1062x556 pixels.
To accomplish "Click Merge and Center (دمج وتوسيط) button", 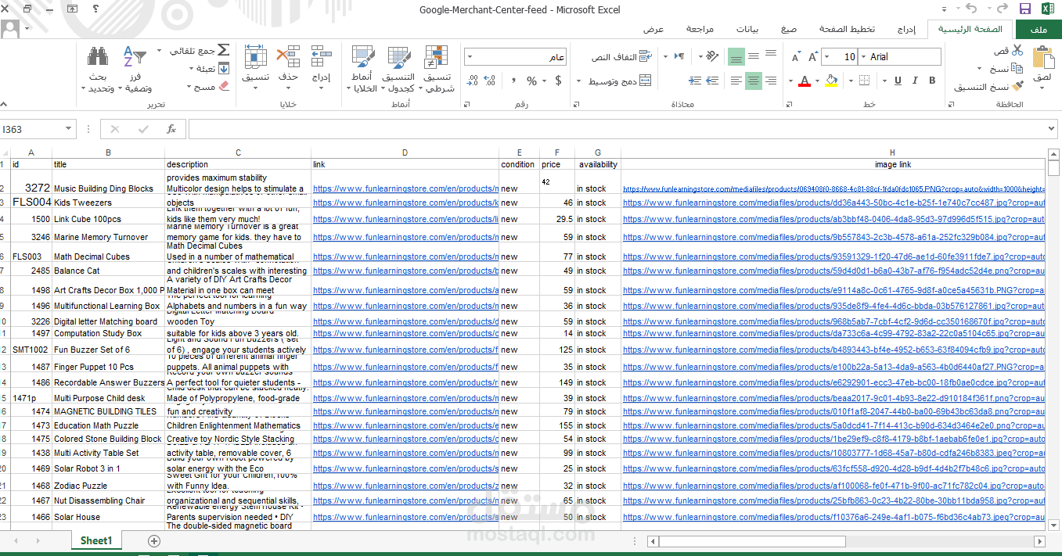I will [620, 81].
